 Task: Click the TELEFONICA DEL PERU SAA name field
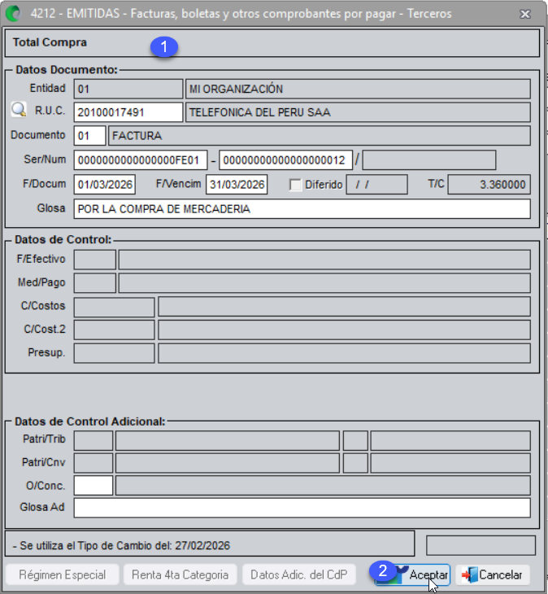358,112
